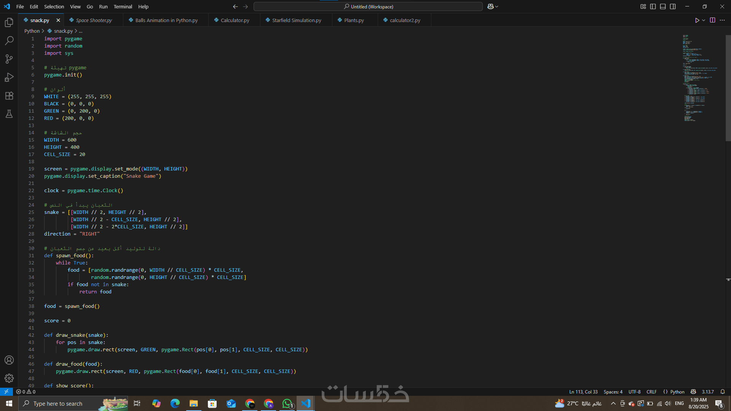
Task: Toggle the bottom Panel visibility
Action: point(663,6)
